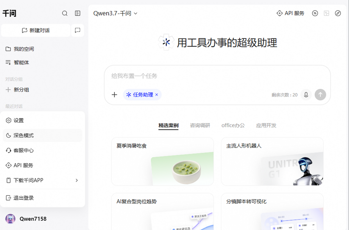Image resolution: width=349 pixels, height=230 pixels.
Task: Open 设置 from the user menu
Action: point(42,120)
